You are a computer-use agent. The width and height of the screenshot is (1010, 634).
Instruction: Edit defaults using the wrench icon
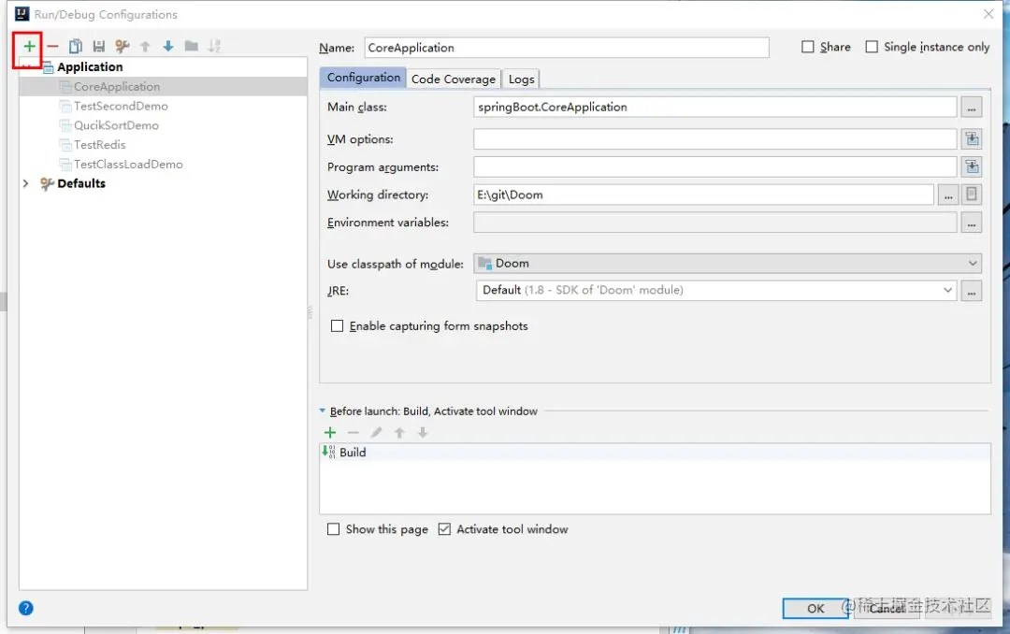(x=122, y=46)
